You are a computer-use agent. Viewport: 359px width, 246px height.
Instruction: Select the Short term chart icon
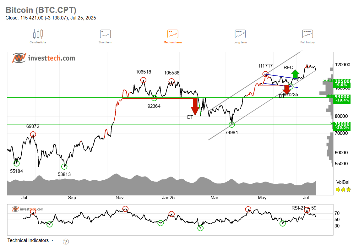point(105,34)
